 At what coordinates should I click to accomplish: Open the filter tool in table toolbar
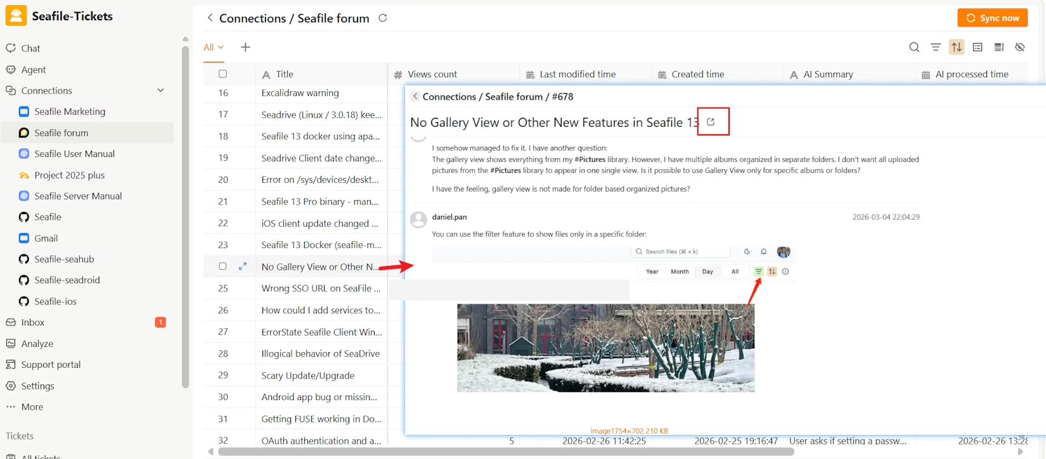tap(936, 47)
